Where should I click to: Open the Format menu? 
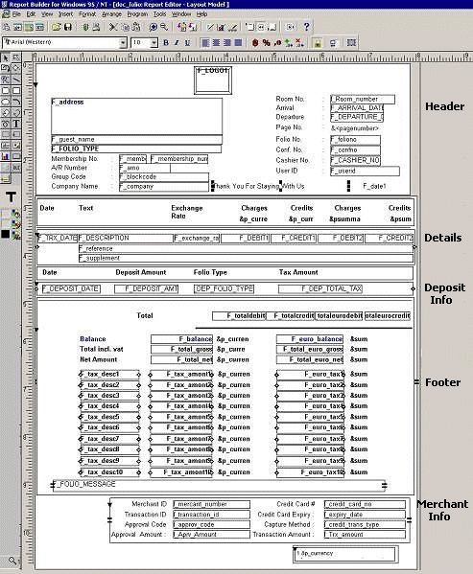[x=87, y=14]
